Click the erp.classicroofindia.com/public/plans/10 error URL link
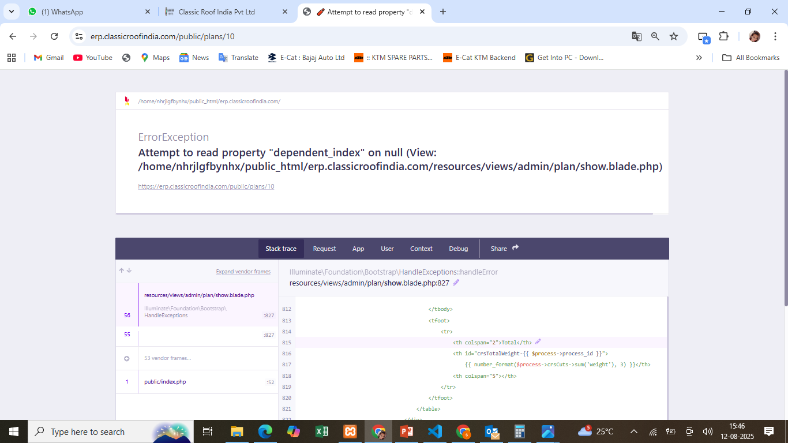Screen dimensions: 788x443 (x=206, y=186)
